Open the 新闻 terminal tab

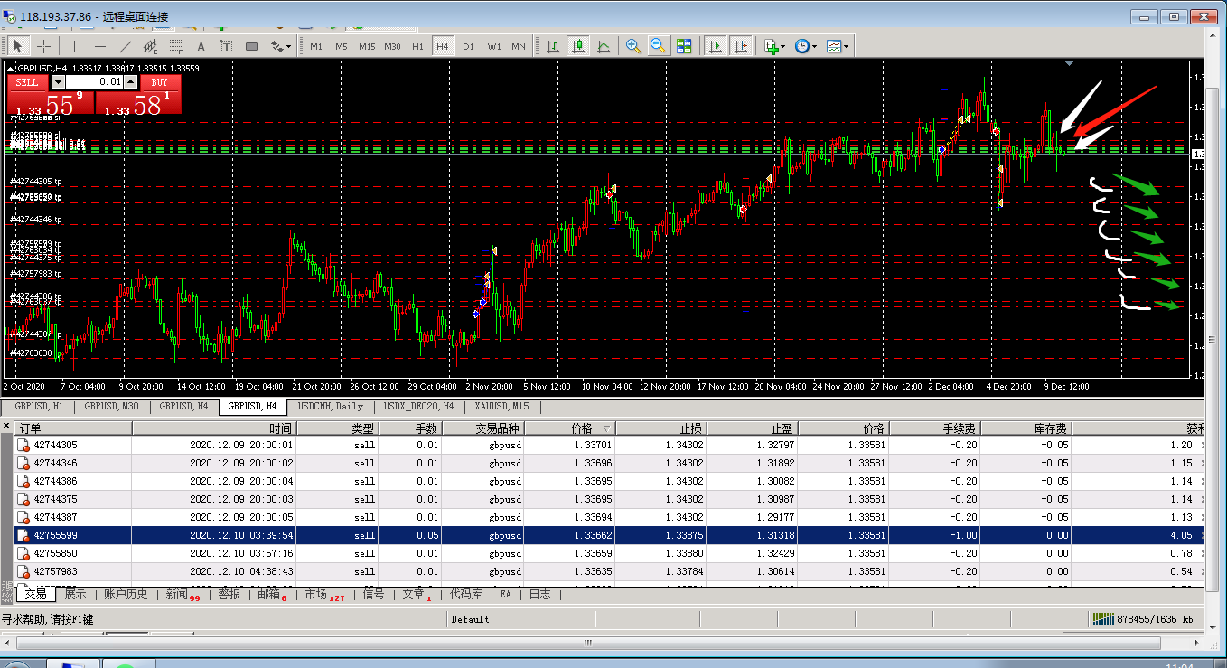[x=182, y=594]
